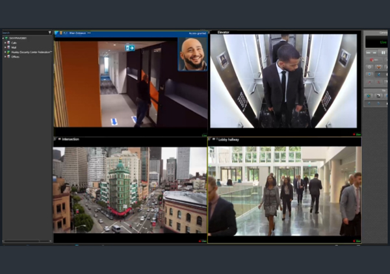
Task: Click the camera icon in Lobby hallway title
Action: [x=214, y=139]
